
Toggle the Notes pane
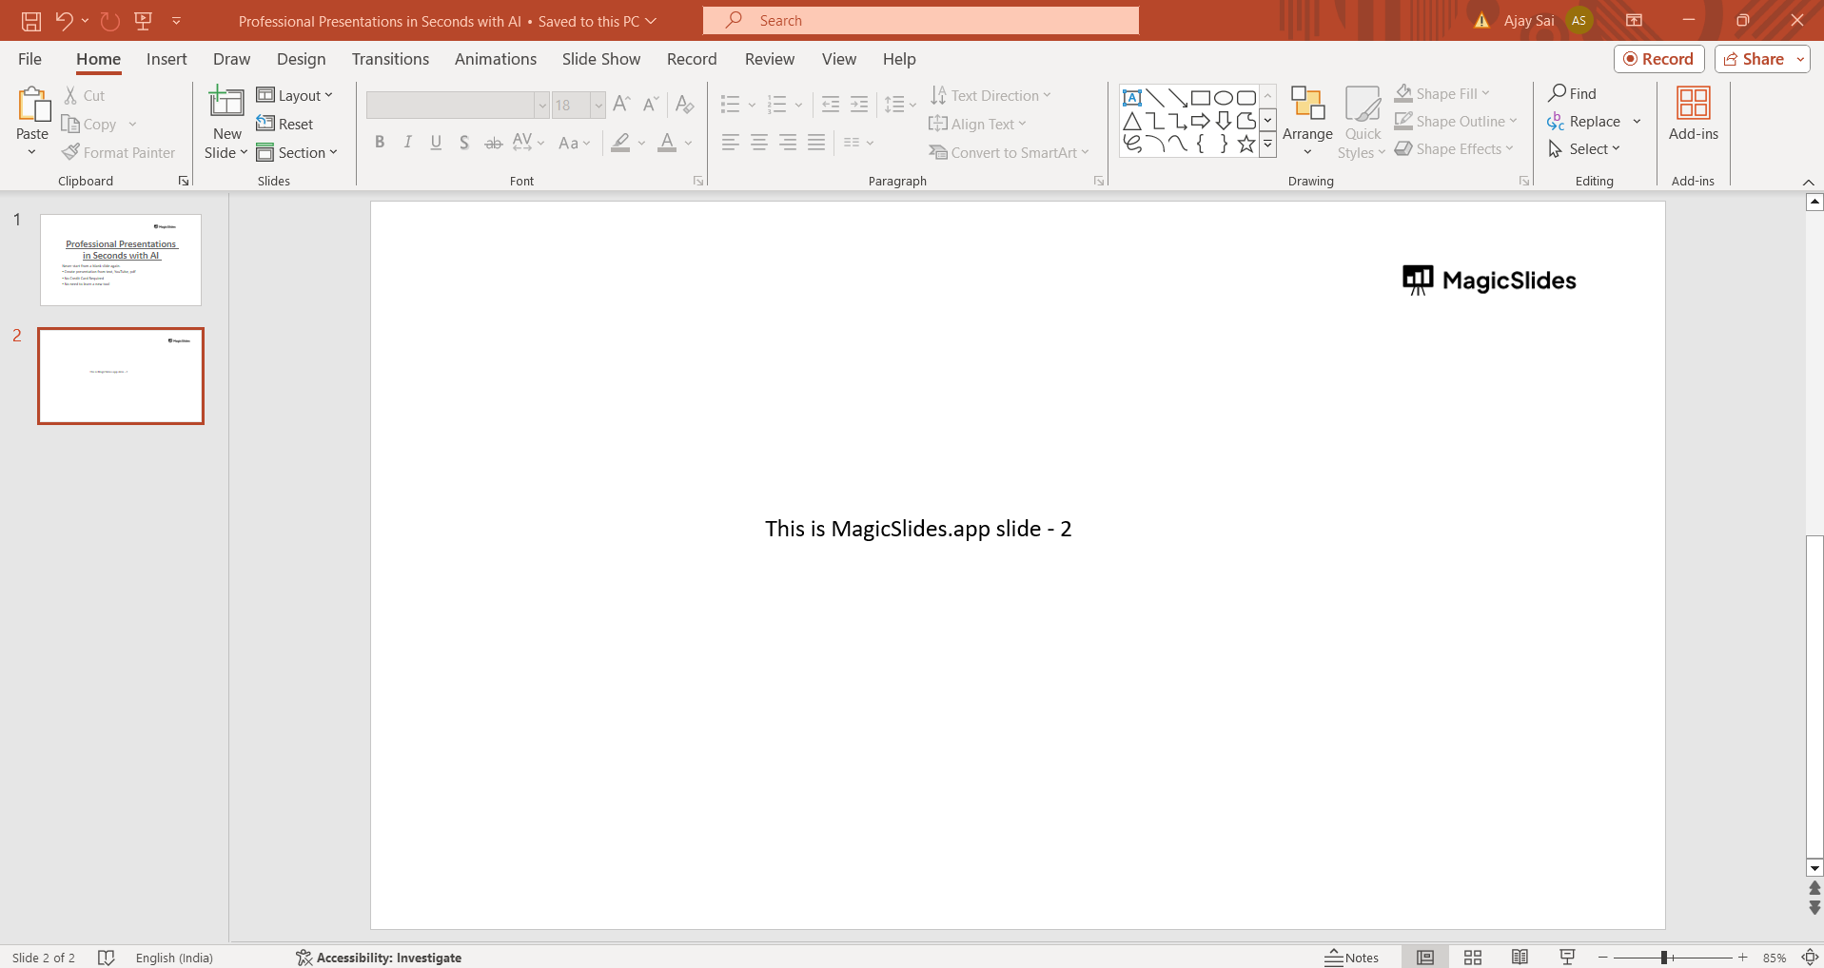click(x=1352, y=958)
